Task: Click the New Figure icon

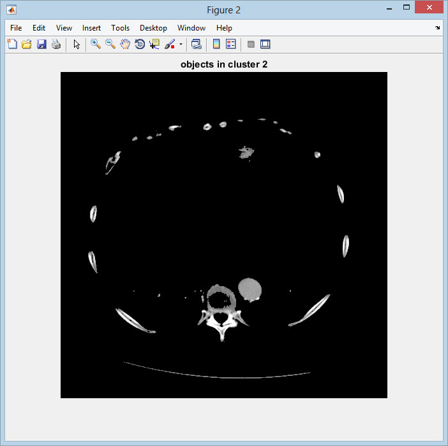Action: 12,44
